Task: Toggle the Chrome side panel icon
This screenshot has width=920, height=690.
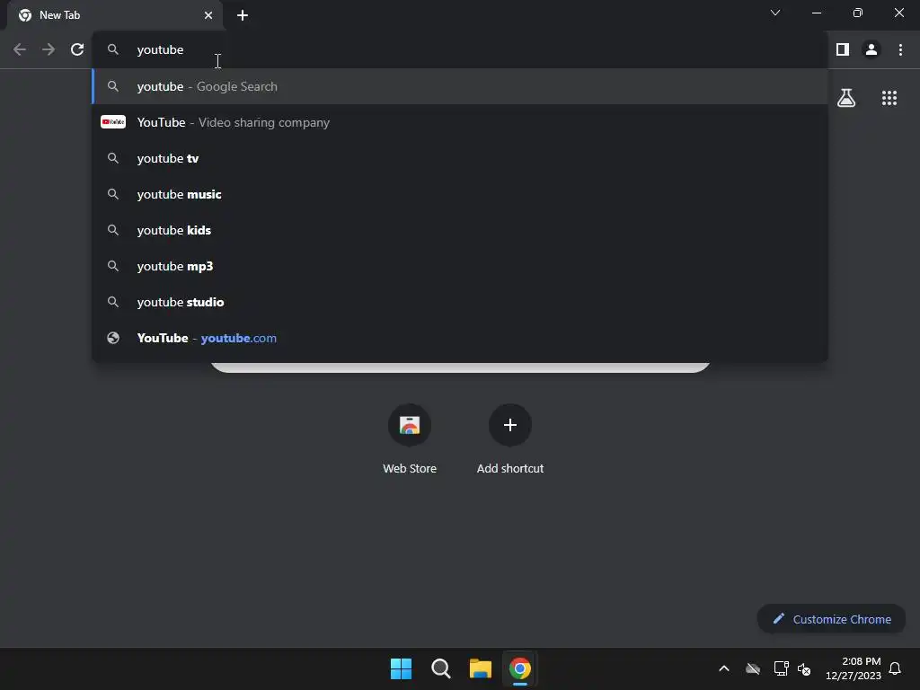Action: click(843, 50)
